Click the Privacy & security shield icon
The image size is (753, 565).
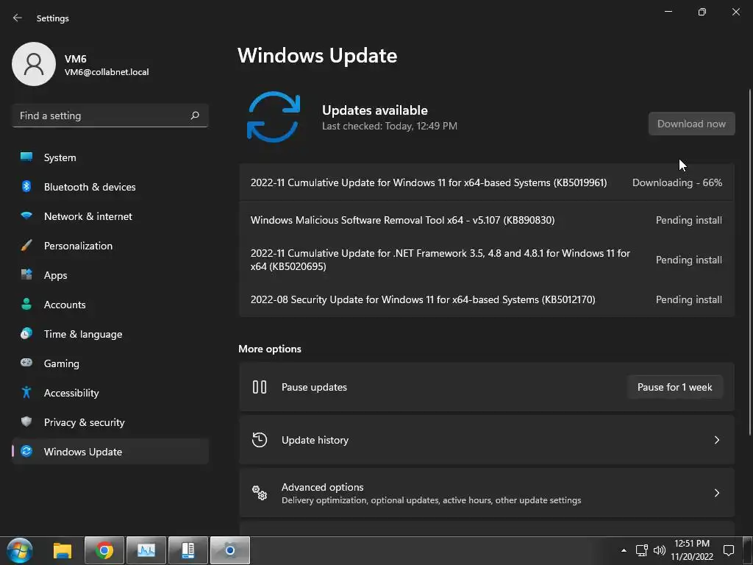[26, 422]
